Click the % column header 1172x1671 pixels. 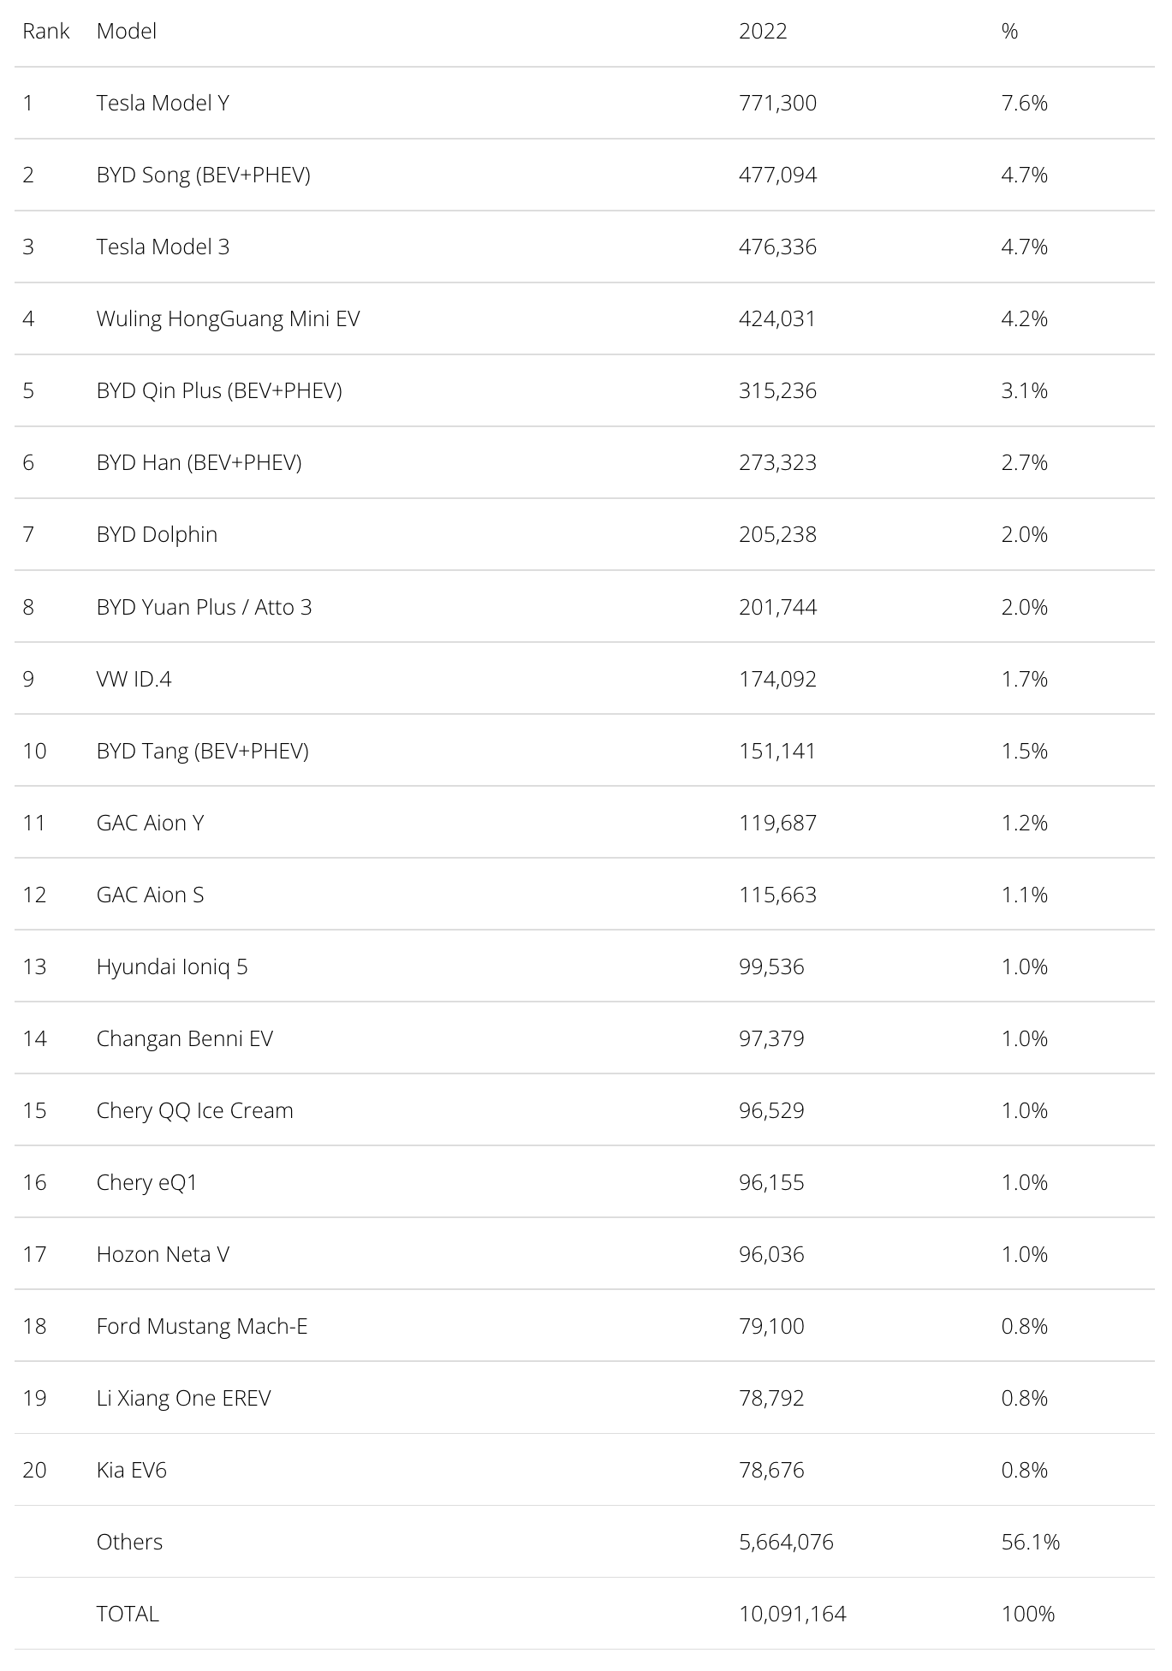pyautogui.click(x=1009, y=31)
